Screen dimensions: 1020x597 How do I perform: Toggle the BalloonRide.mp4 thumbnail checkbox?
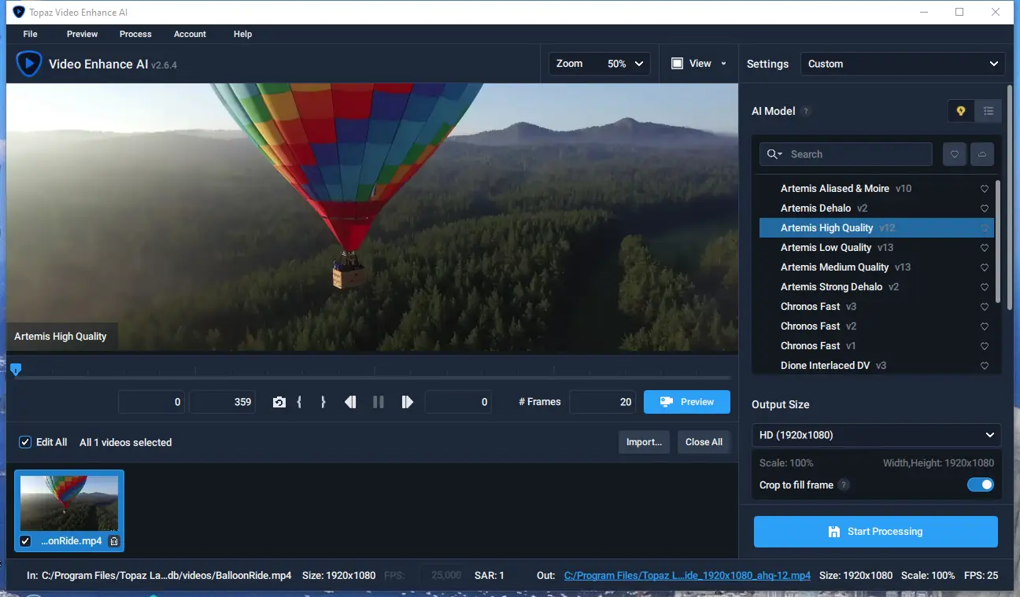[25, 541]
